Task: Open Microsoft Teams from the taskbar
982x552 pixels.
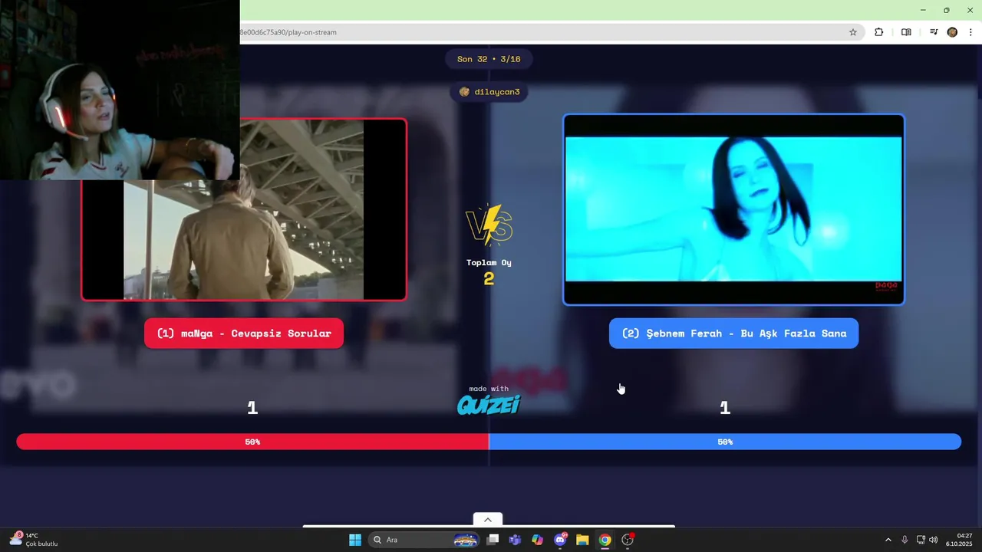Action: click(x=515, y=540)
